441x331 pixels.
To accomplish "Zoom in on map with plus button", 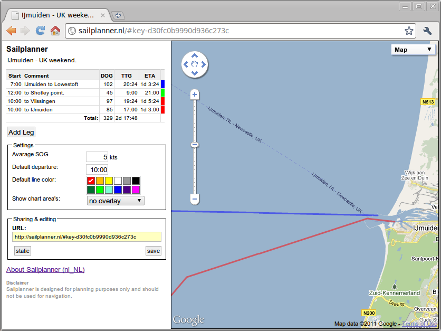I will [195, 95].
